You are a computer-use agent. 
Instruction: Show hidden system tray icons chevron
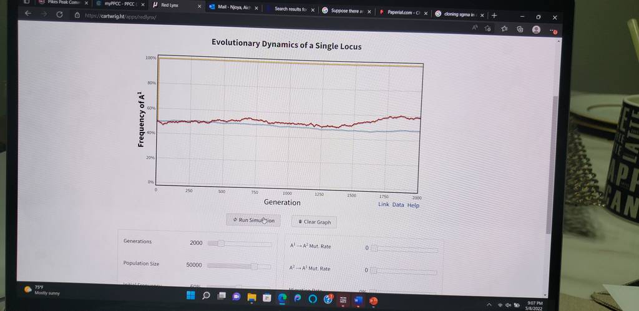pyautogui.click(x=489, y=304)
